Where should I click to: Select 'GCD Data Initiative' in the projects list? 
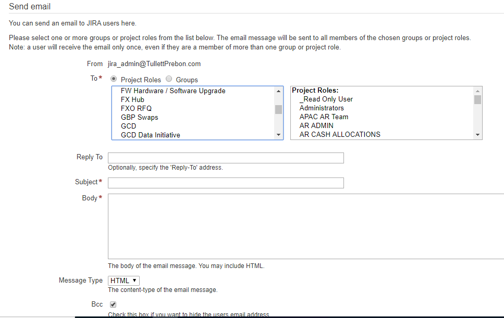click(x=151, y=134)
